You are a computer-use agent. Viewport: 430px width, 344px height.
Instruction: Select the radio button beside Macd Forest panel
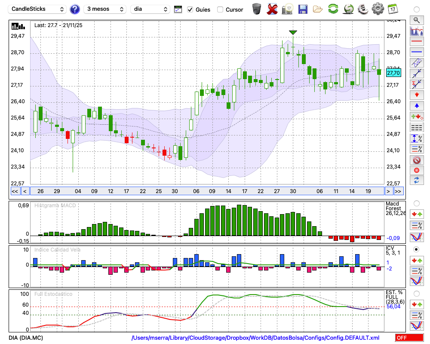[416, 203]
